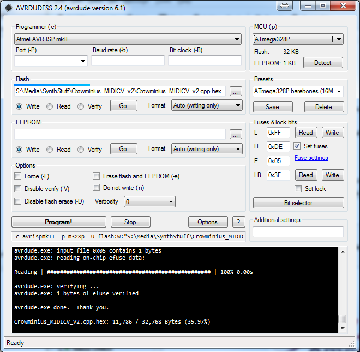Viewport: 360px width, 352px height.
Task: Click the E fuse 0x05 field
Action: pos(278,161)
